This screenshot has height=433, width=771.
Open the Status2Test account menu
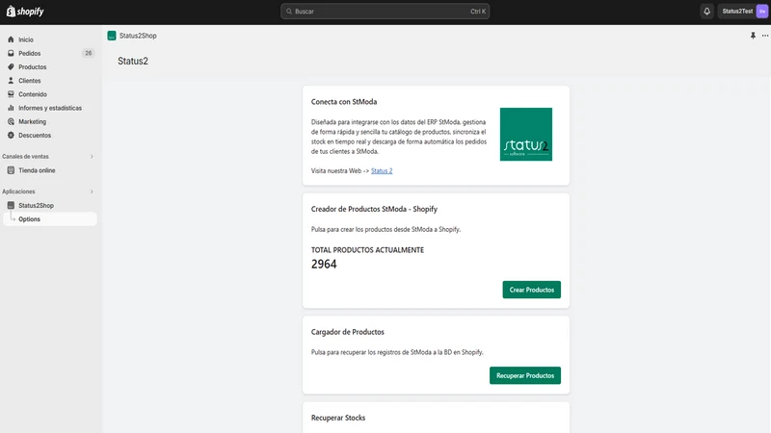(744, 12)
